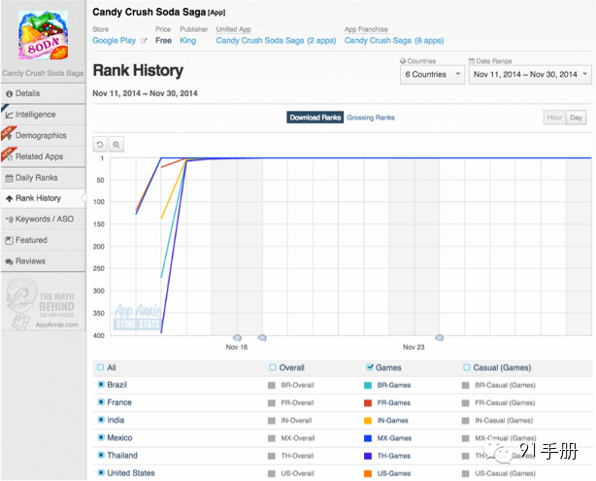Click the Reviews speech bubble icon
The width and height of the screenshot is (596, 481).
pos(9,261)
